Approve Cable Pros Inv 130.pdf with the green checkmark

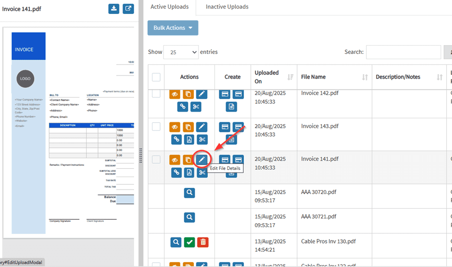point(189,242)
